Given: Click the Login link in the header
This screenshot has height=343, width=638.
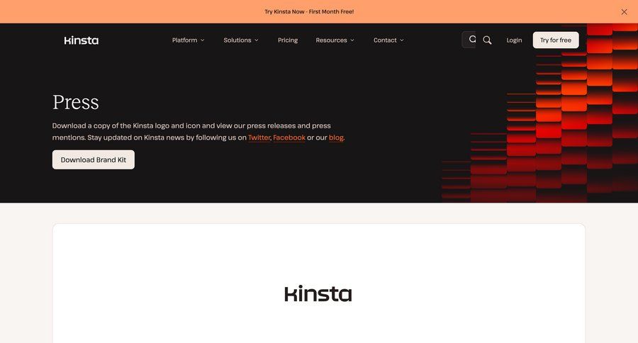Looking at the screenshot, I should (514, 40).
